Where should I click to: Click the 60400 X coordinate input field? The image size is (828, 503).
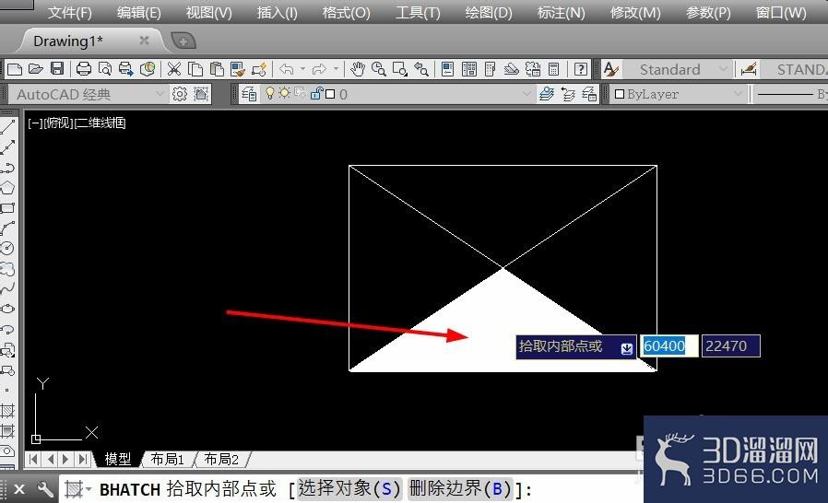[668, 346]
